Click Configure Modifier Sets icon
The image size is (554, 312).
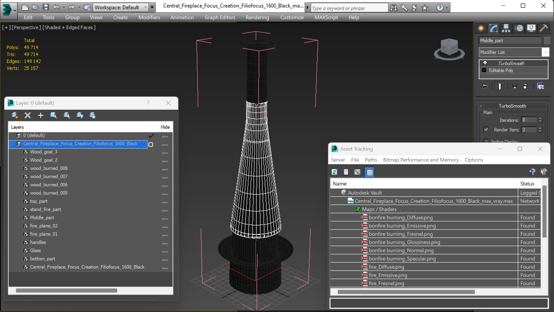pyautogui.click(x=541, y=86)
